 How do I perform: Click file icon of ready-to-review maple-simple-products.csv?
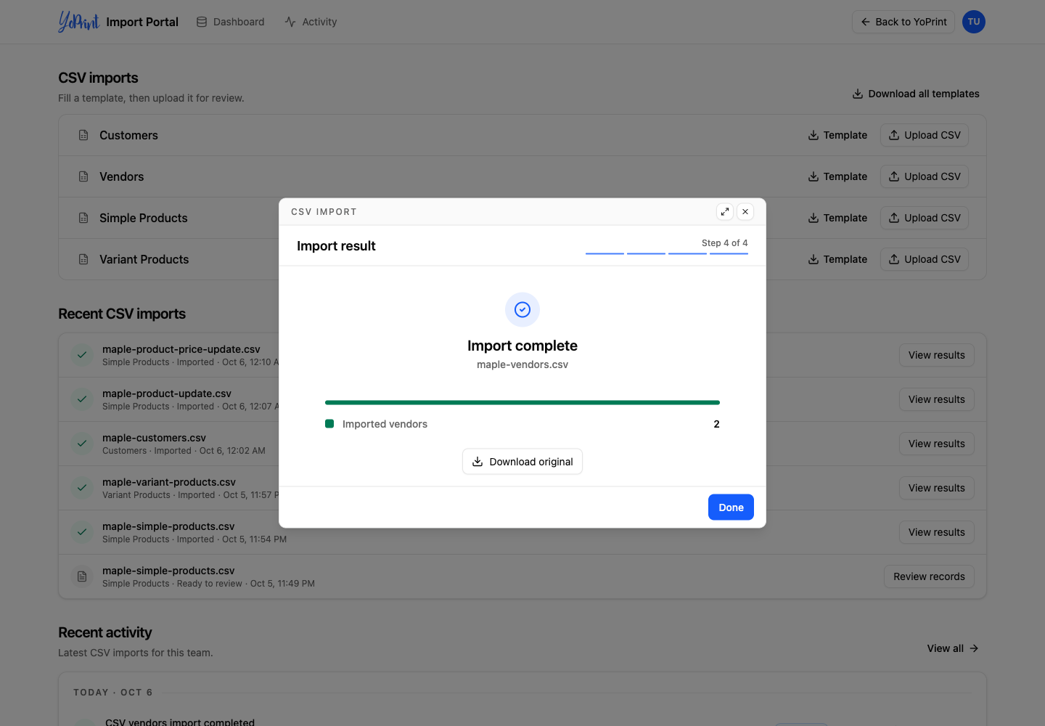[82, 576]
